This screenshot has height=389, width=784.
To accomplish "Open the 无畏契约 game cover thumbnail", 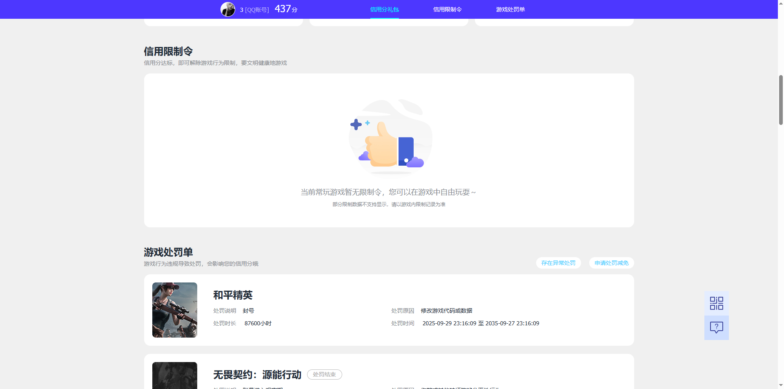I will click(175, 376).
